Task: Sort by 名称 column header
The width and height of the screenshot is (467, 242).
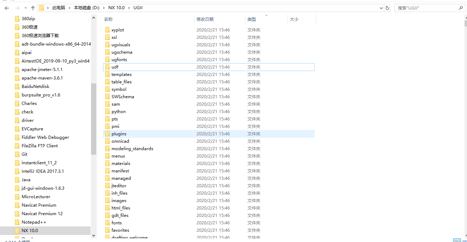Action: pyautogui.click(x=108, y=19)
